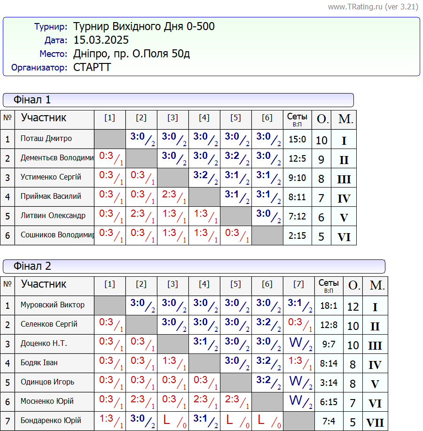Screen dimensions: 423x431
Task: Click the organizer name СТАРТТ
Action: point(92,67)
